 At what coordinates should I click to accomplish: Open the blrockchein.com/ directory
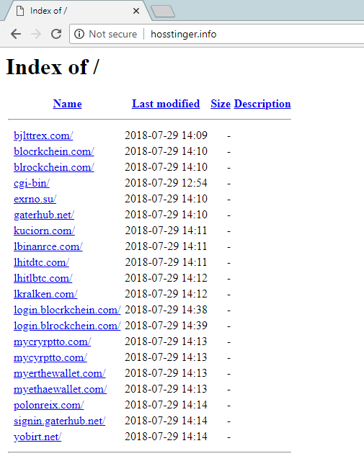click(x=54, y=167)
